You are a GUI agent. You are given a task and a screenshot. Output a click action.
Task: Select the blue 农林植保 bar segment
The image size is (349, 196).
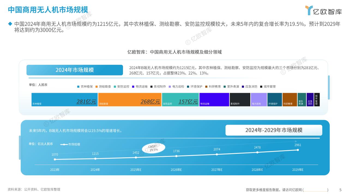pos(65,100)
